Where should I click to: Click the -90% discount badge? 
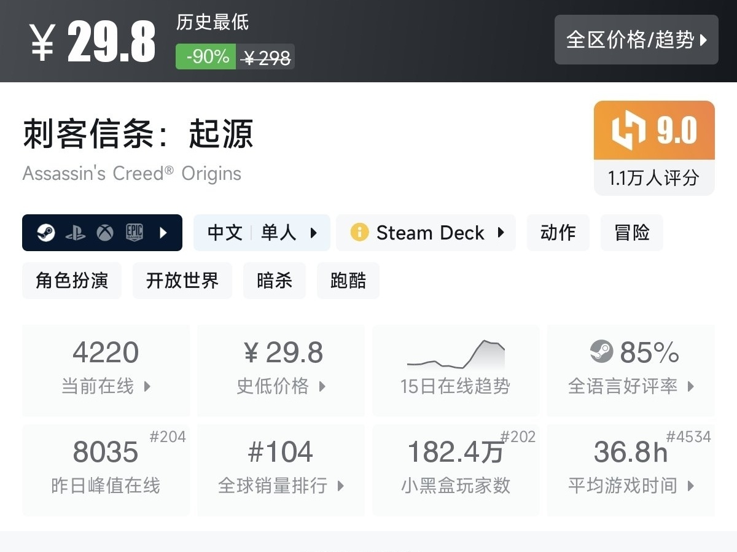206,57
